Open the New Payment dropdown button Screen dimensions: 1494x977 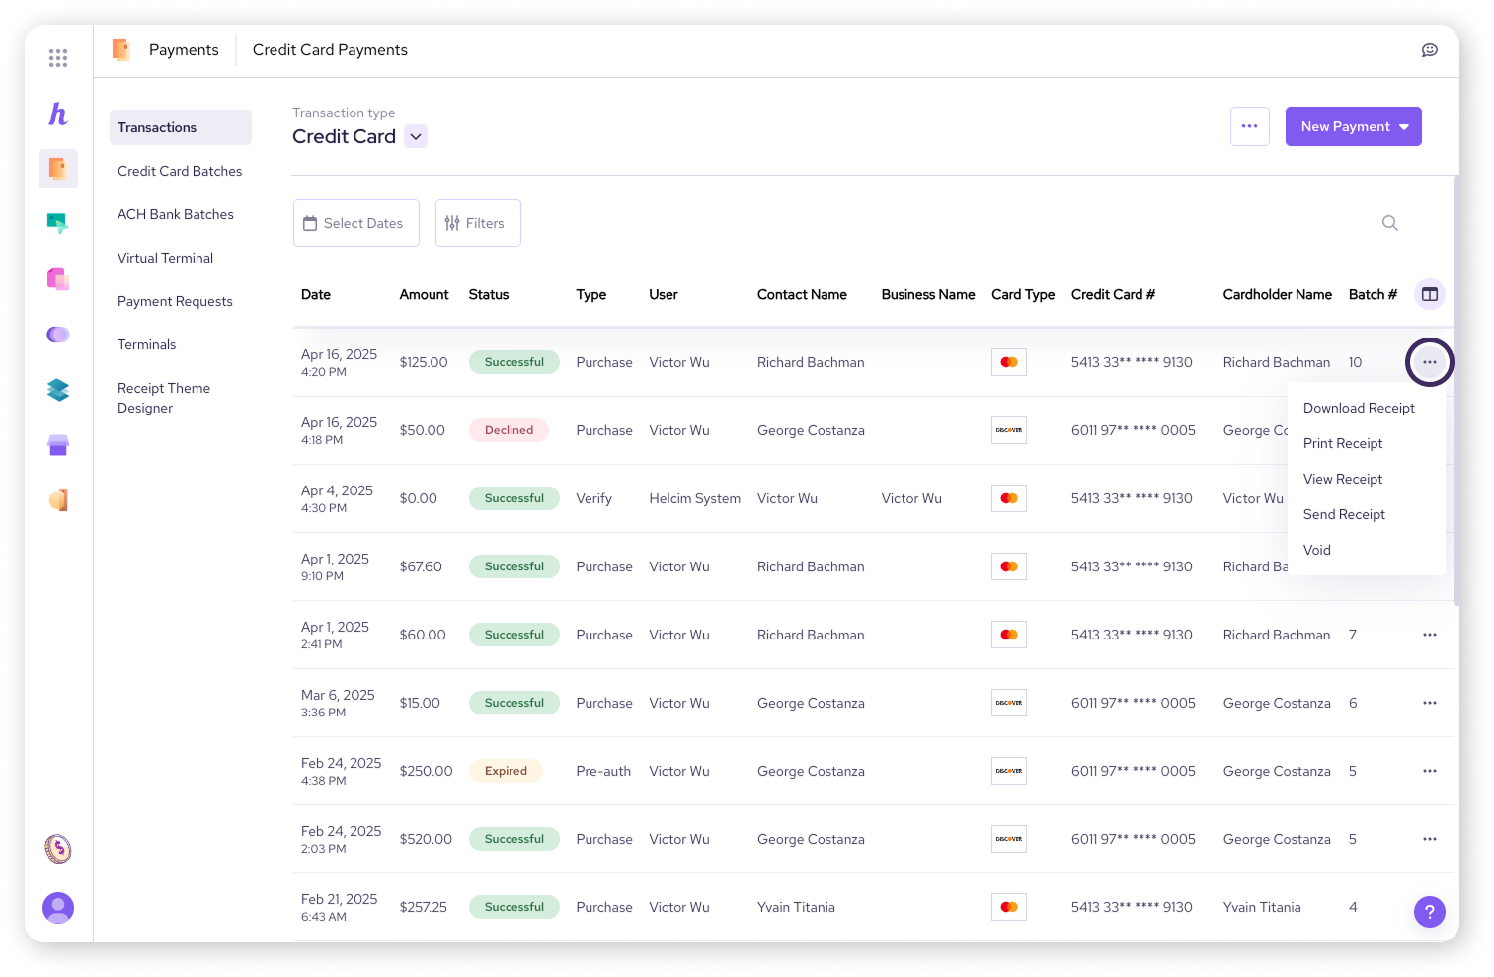[1353, 126]
